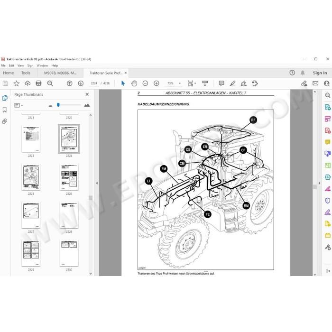Close the Traktoren Serie Prof tab
The width and height of the screenshot is (332, 332).
pyautogui.click(x=126, y=73)
